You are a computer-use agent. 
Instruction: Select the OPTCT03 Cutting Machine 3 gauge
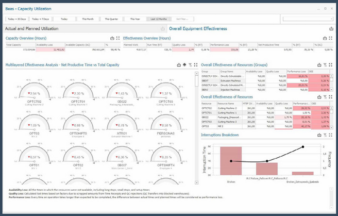click(x=166, y=93)
